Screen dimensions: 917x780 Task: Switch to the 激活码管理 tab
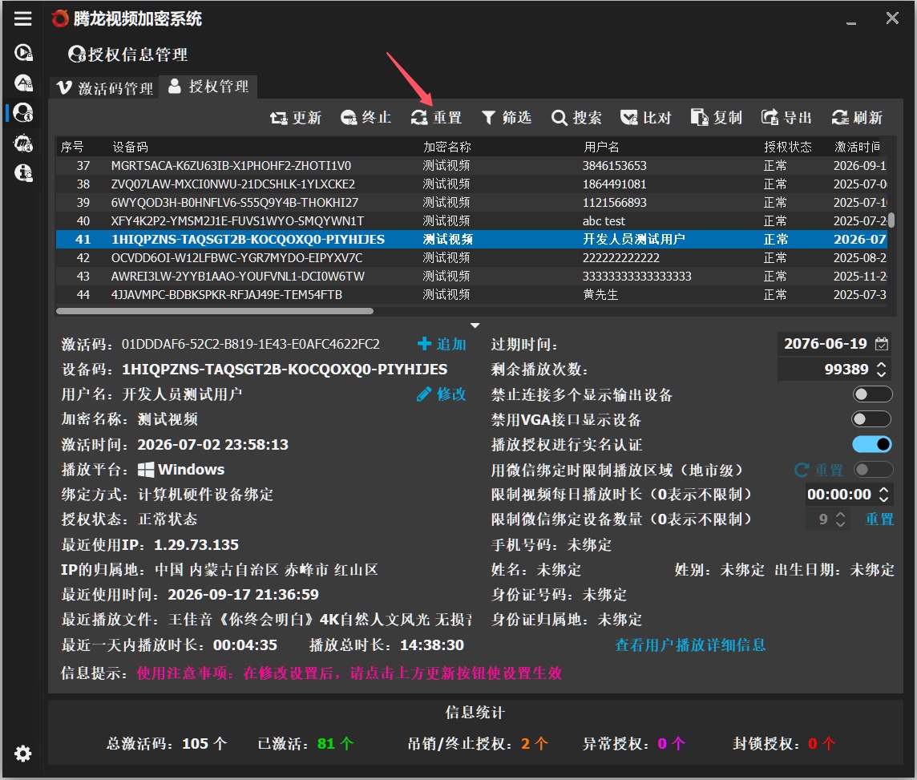(105, 88)
